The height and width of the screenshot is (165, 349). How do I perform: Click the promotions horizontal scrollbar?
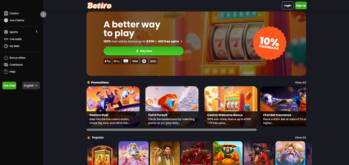[x=172, y=130]
